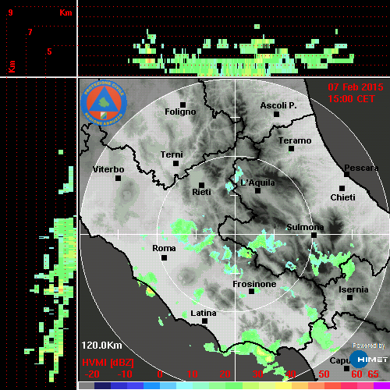The height and width of the screenshot is (390, 390).
Task: Select the purple swatch ending the color bar
Action: 381,385
